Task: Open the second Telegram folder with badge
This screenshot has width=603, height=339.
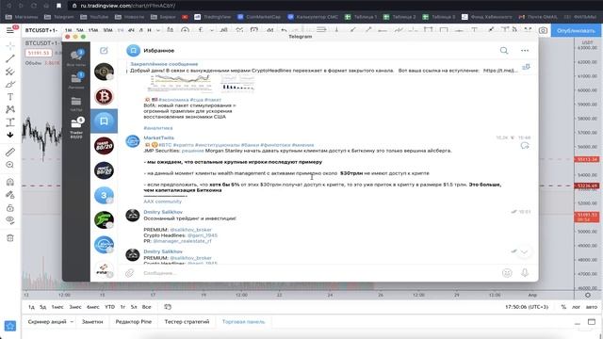Action: coord(76,81)
